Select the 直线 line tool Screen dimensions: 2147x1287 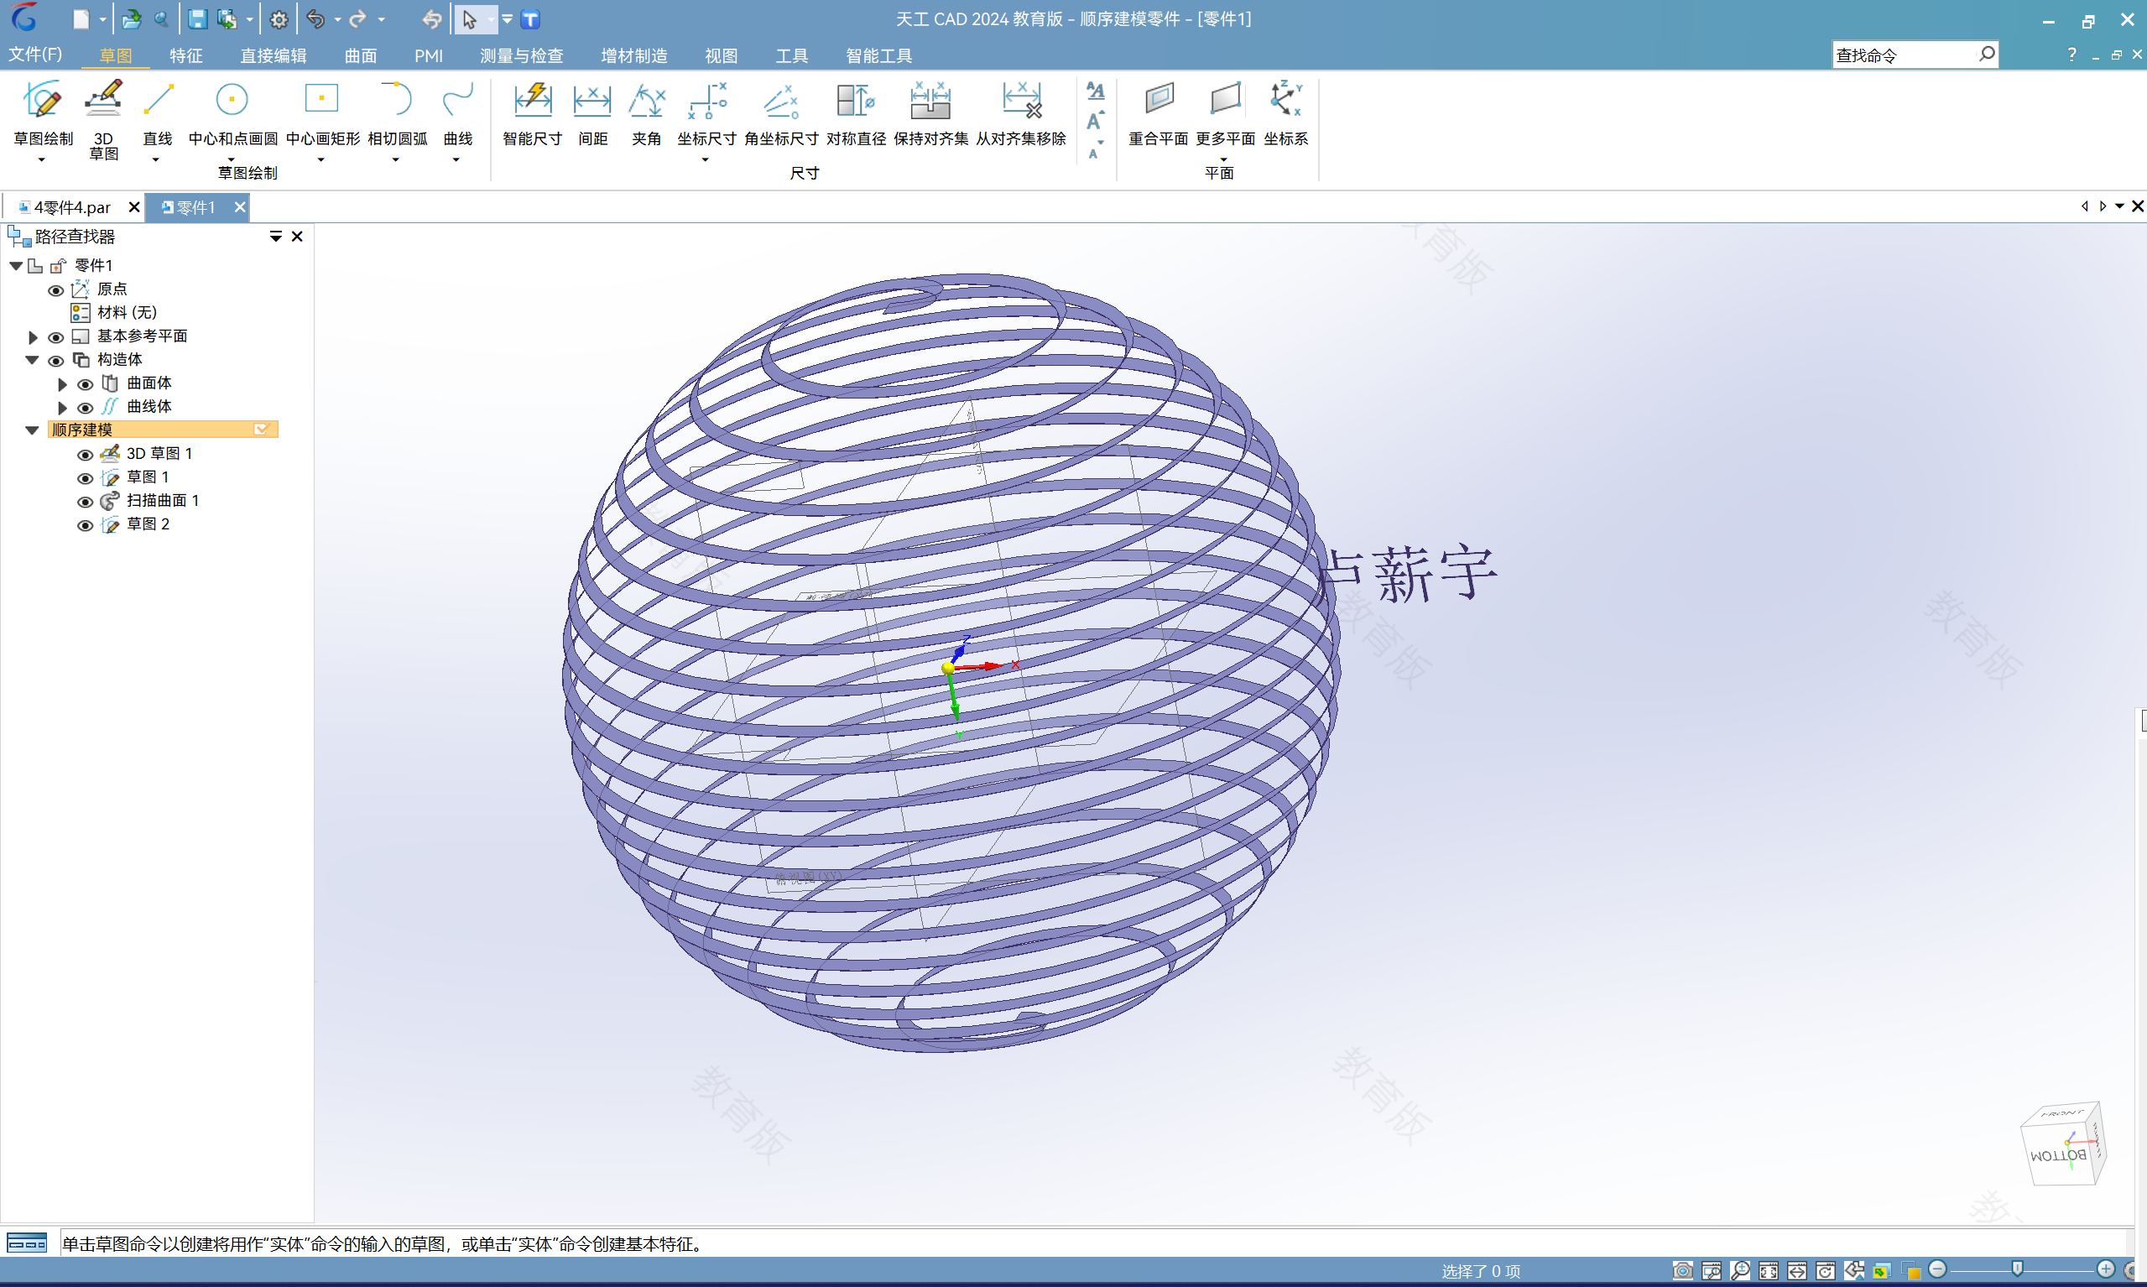pos(158,113)
